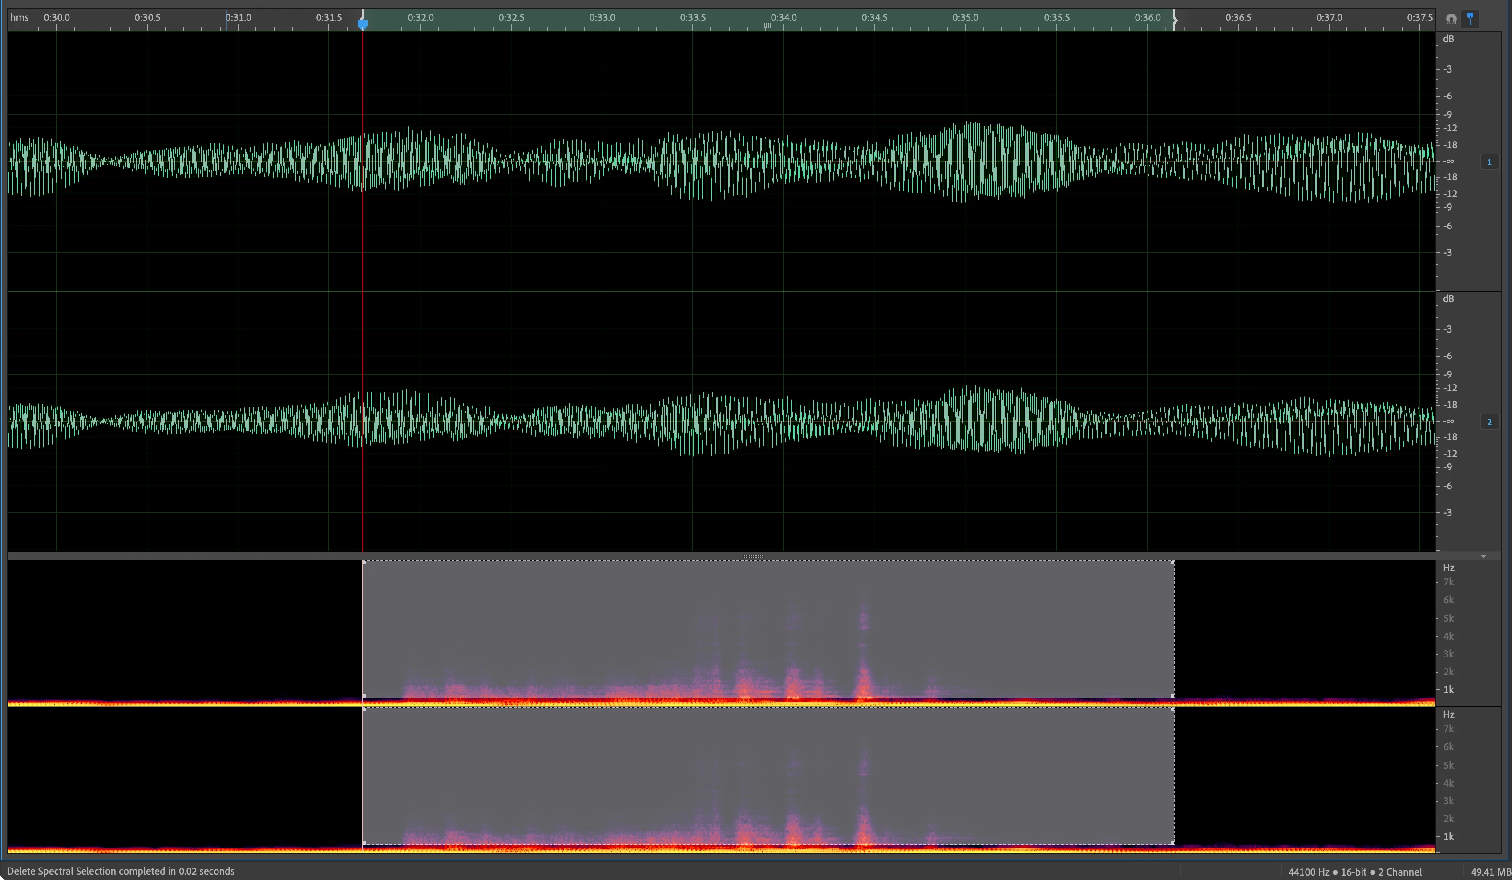Click the 0:32.5 ruler label

pos(511,17)
